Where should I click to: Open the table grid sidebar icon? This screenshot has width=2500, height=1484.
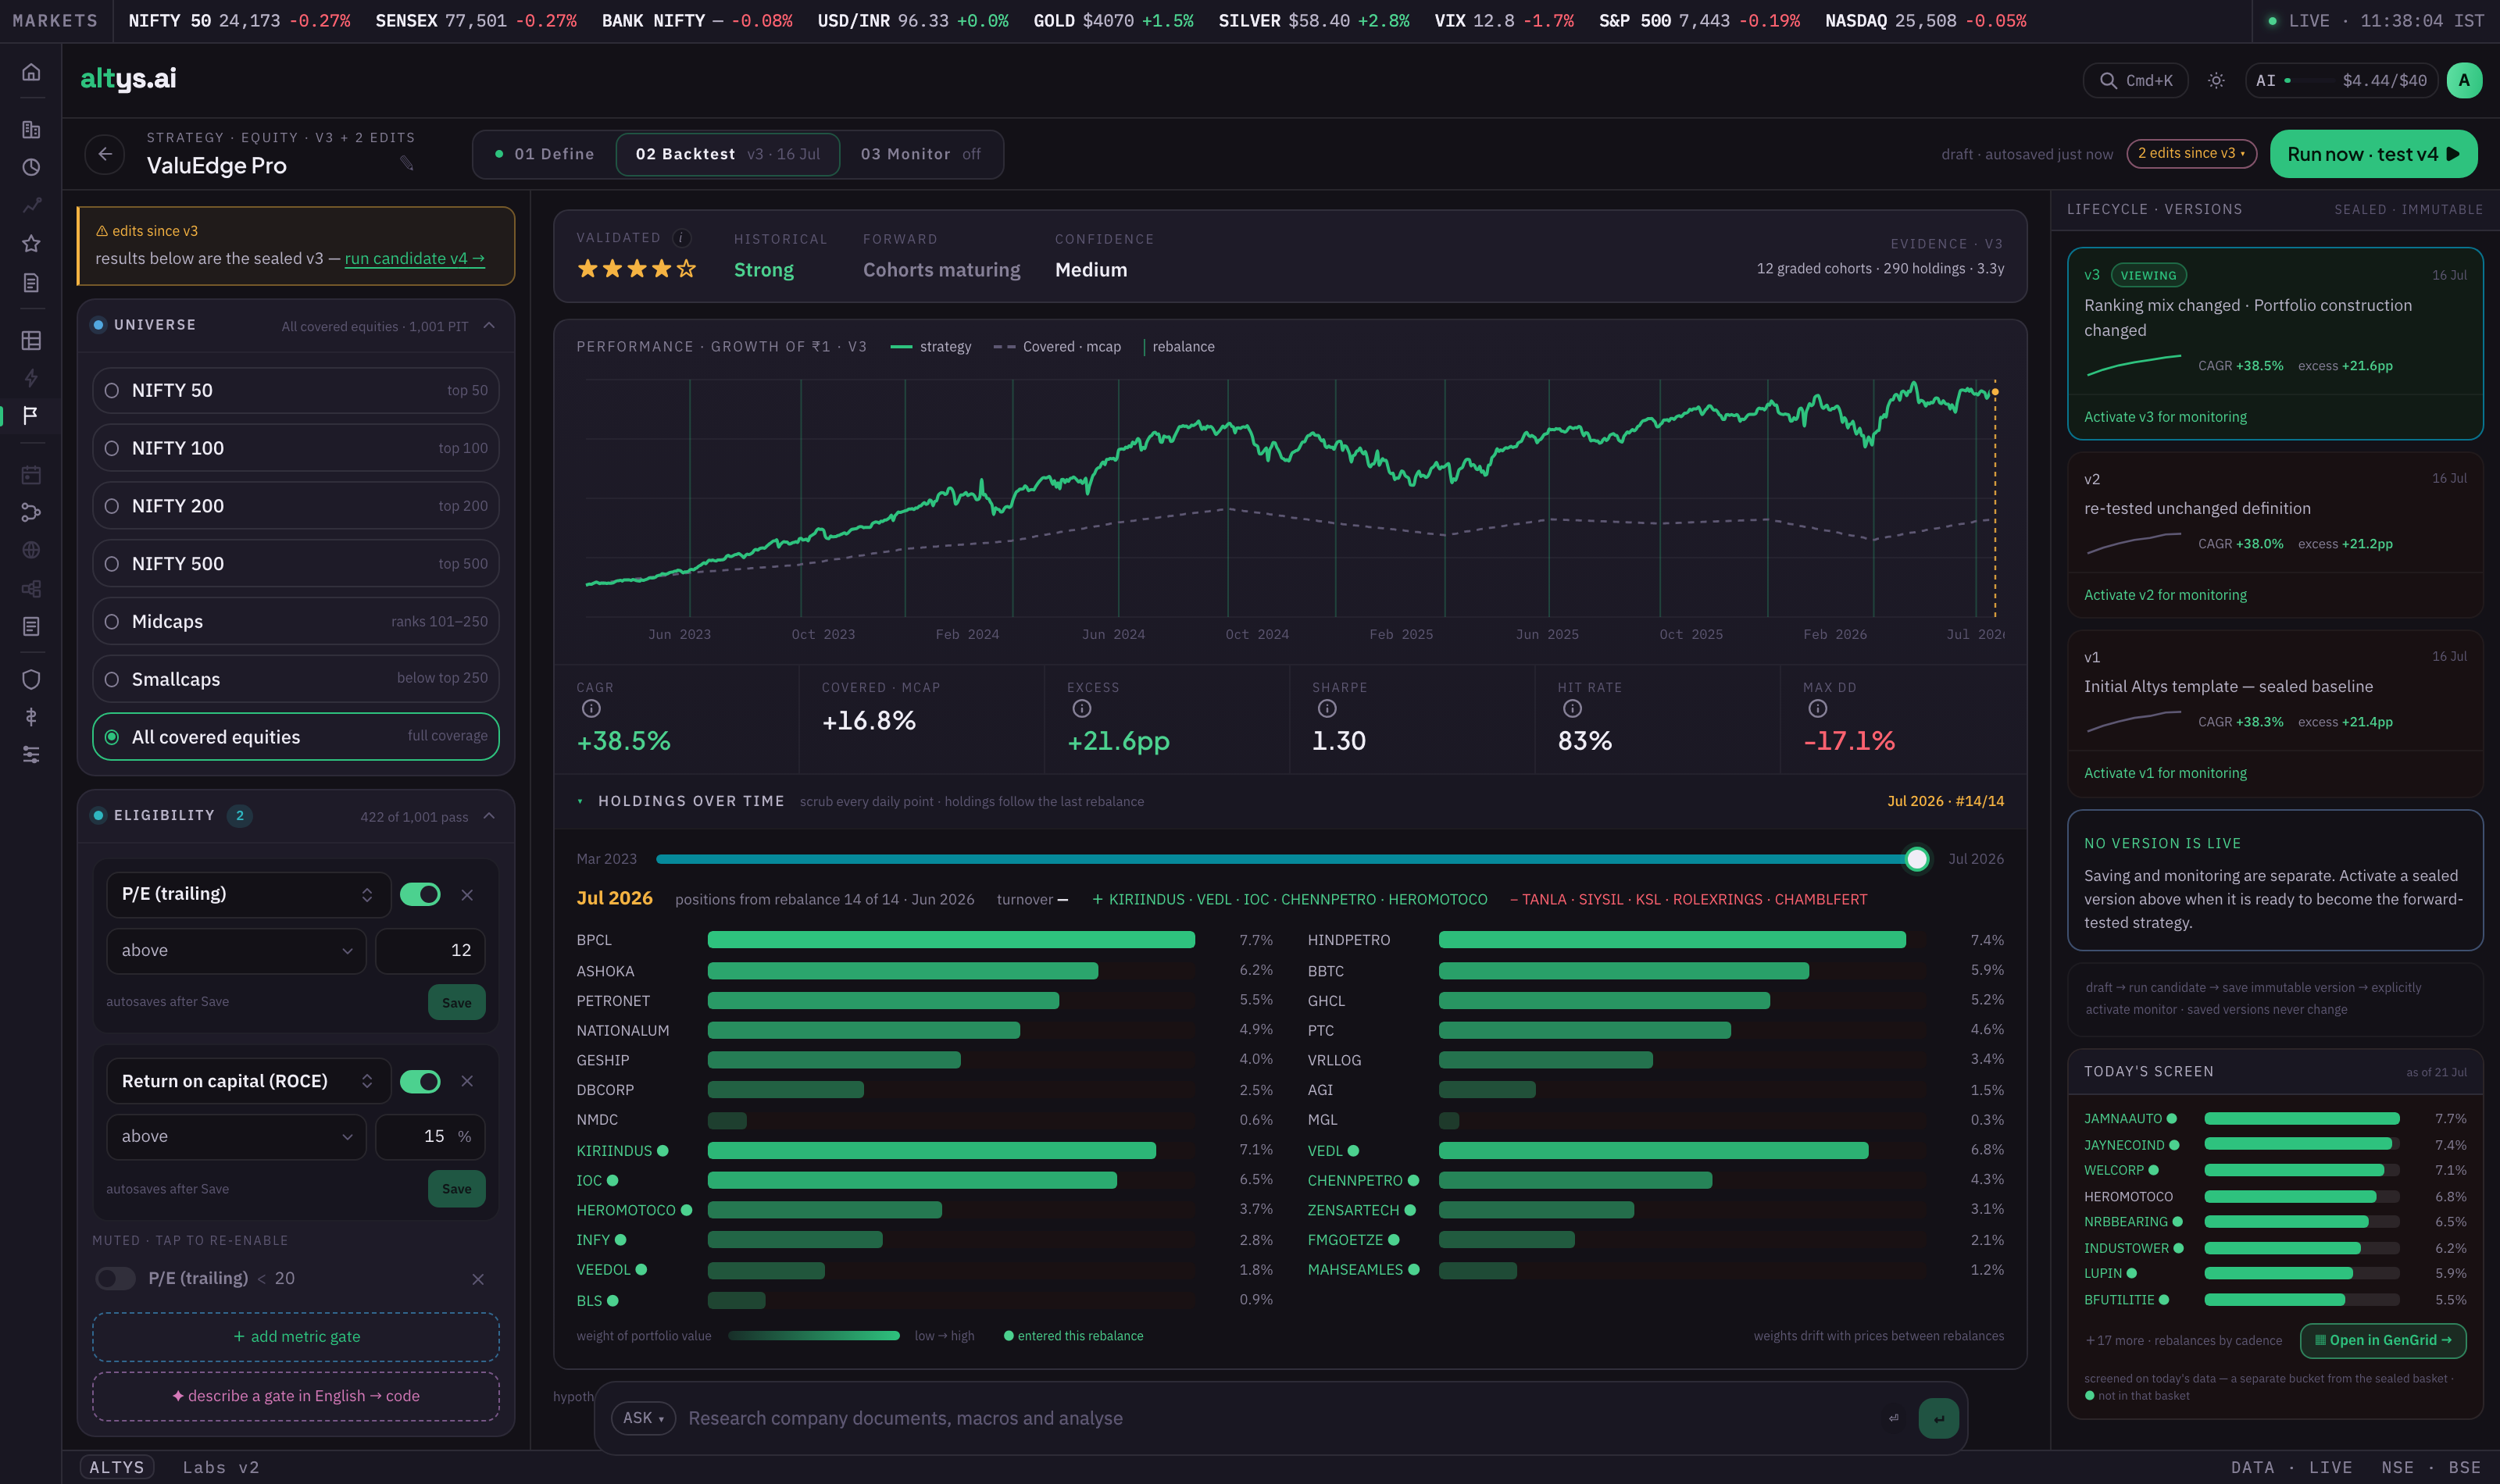coord(31,341)
